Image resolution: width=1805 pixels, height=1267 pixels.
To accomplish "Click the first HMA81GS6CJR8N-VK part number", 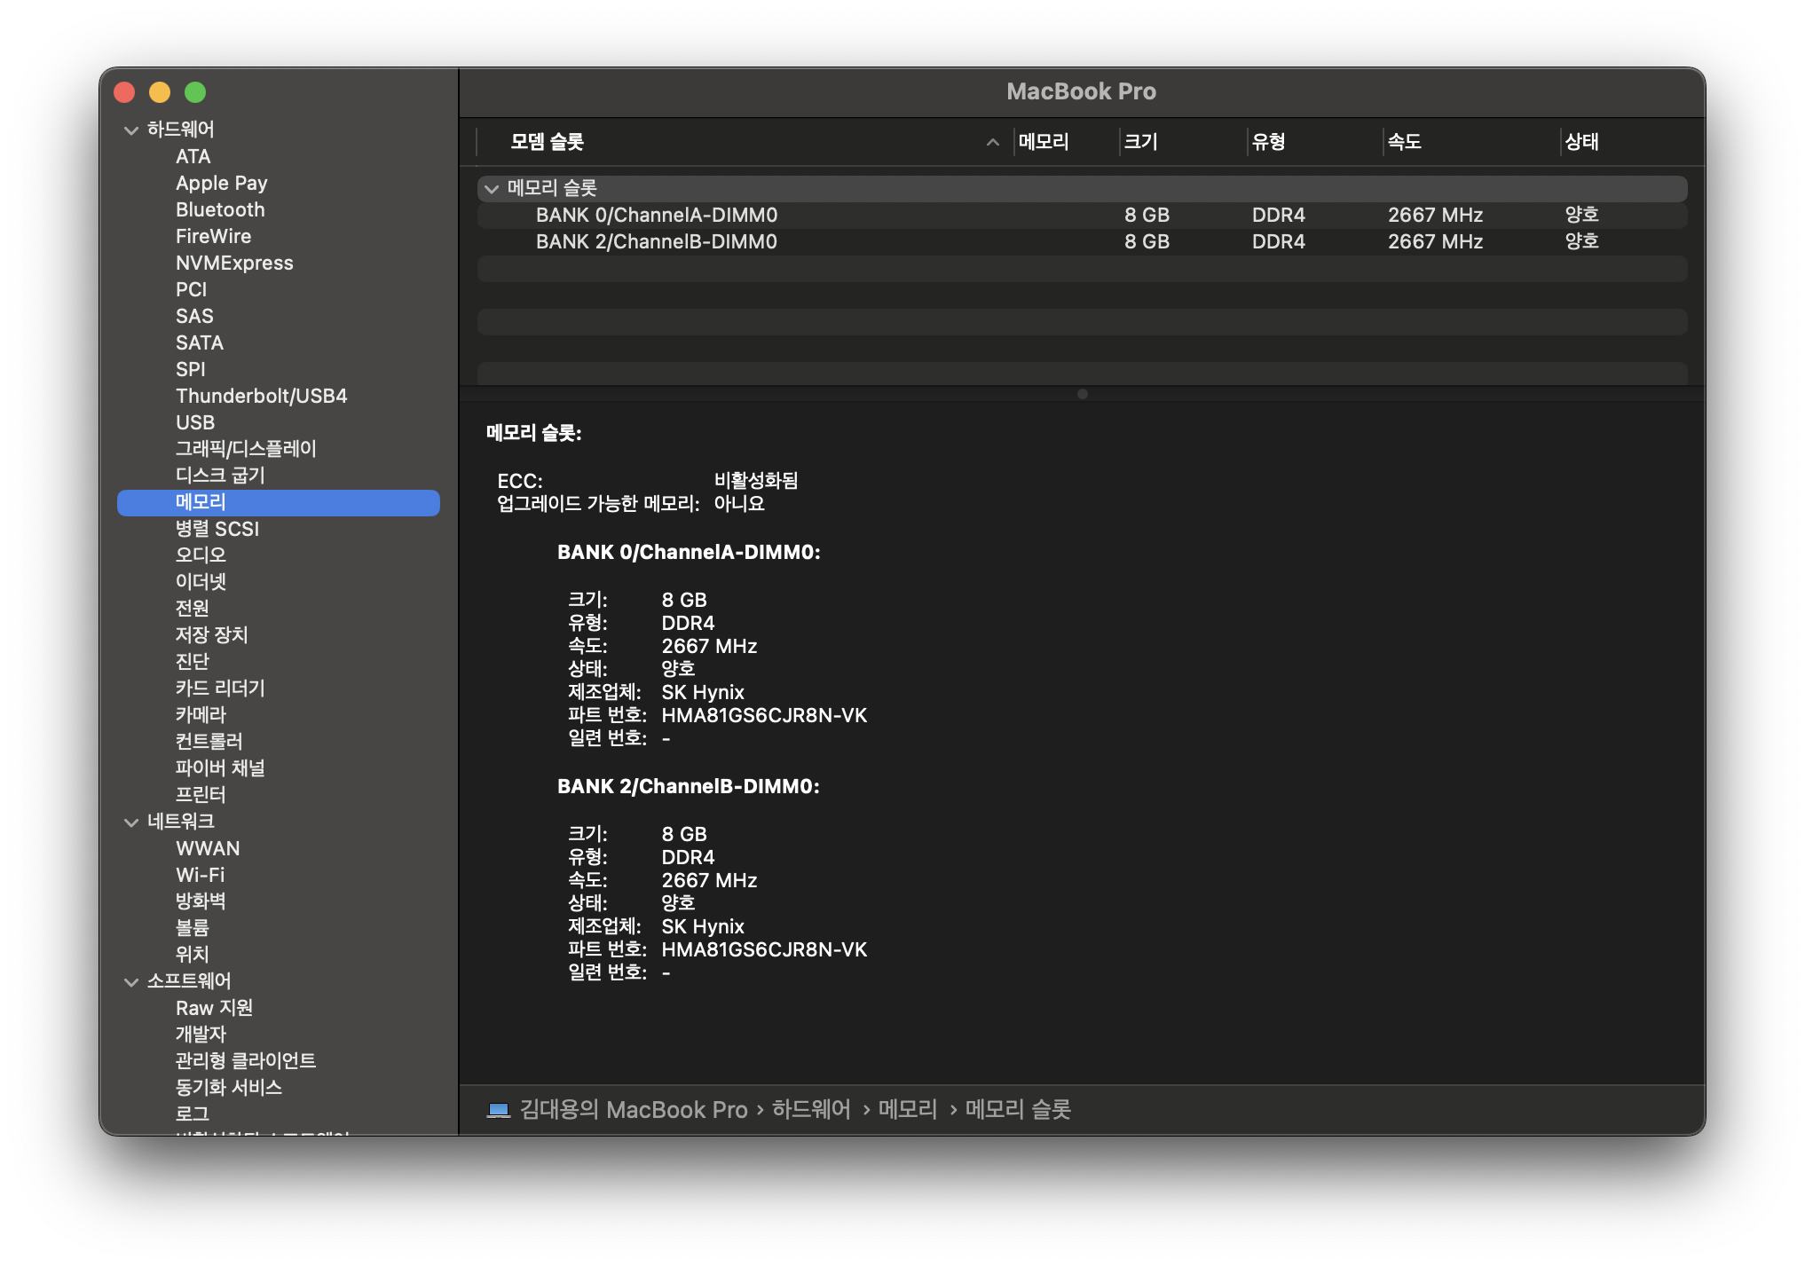I will coord(764,716).
